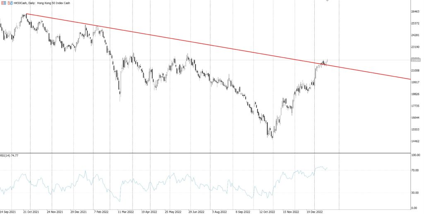The image size is (424, 214).
Task: Click the lowest candlestick near October 2022
Action: point(272,136)
